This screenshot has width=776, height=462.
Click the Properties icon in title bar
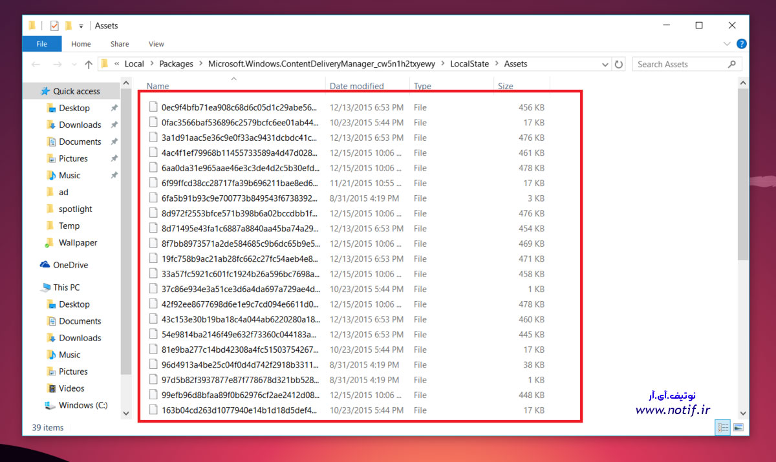[54, 26]
